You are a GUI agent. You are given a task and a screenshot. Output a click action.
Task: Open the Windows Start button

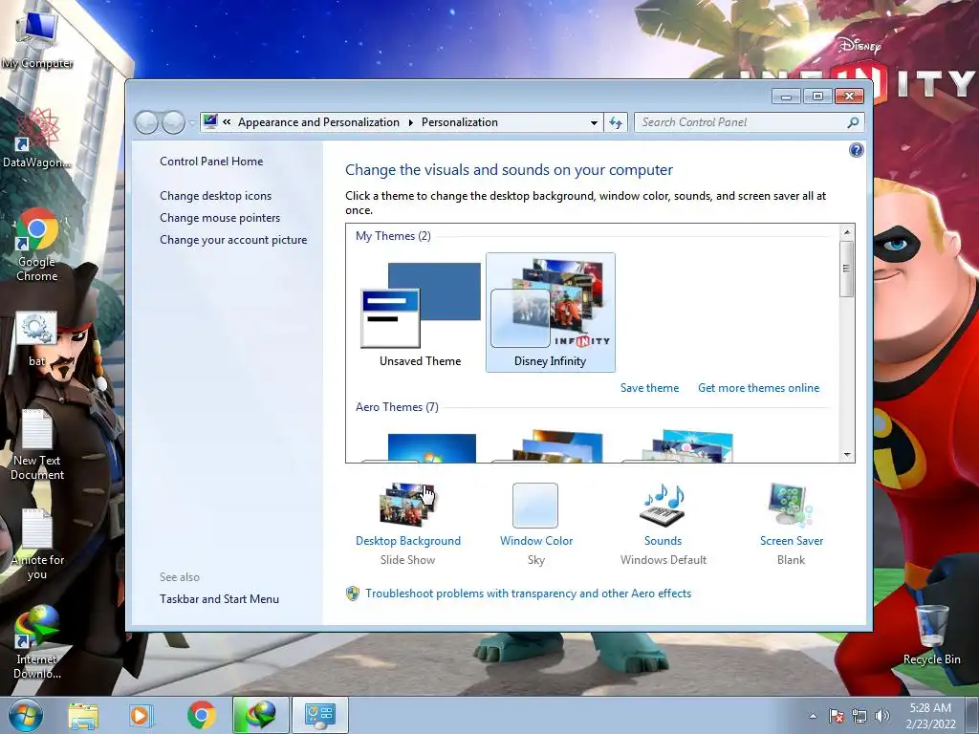click(x=25, y=715)
